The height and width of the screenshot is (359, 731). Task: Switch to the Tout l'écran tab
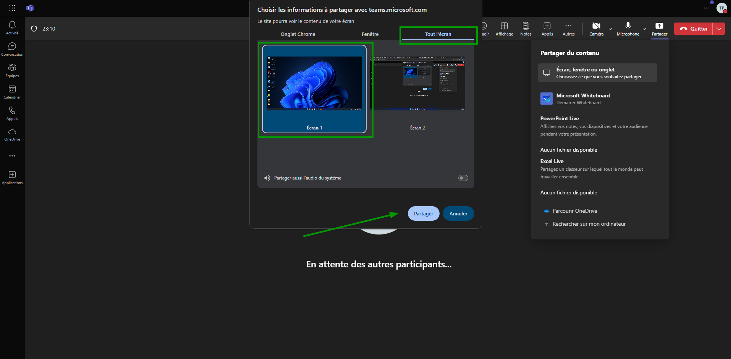438,34
